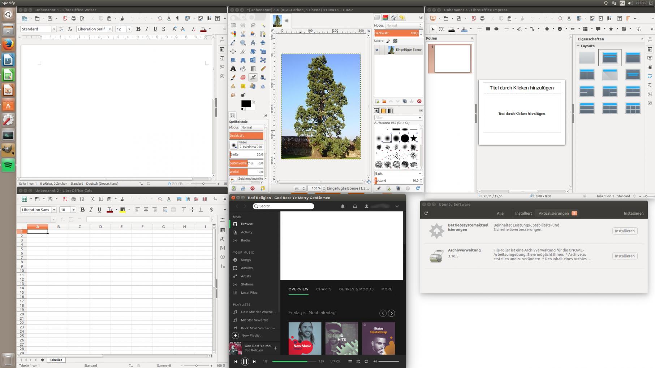Click New Playlist in Spotify

pos(247,336)
